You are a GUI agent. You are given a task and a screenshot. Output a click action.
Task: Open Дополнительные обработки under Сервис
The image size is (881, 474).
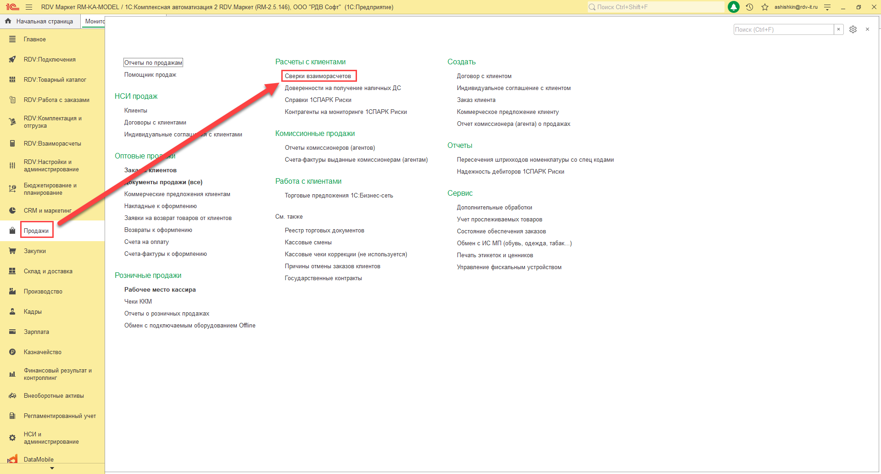point(495,208)
